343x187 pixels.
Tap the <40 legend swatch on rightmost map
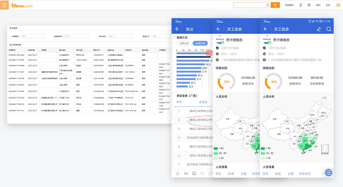263,158
